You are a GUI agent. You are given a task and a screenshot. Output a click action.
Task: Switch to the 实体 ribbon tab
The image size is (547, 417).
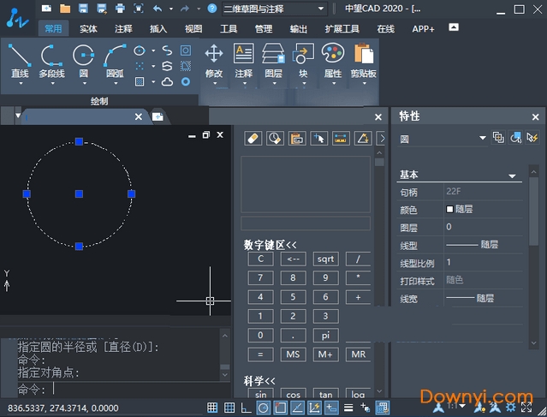[88, 28]
